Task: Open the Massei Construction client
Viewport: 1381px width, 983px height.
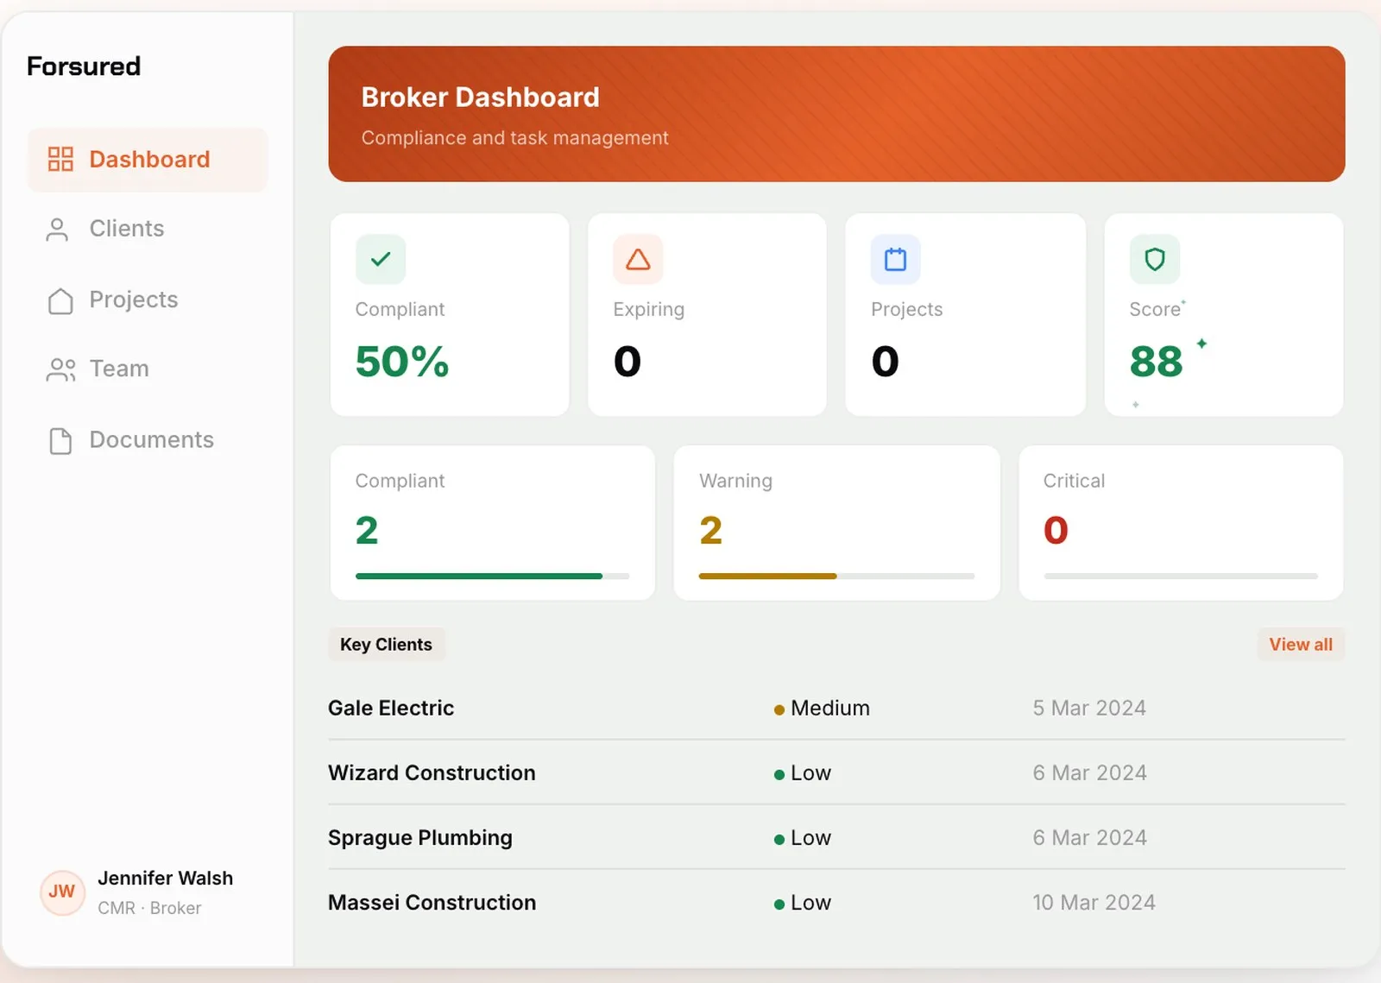Action: click(836, 902)
